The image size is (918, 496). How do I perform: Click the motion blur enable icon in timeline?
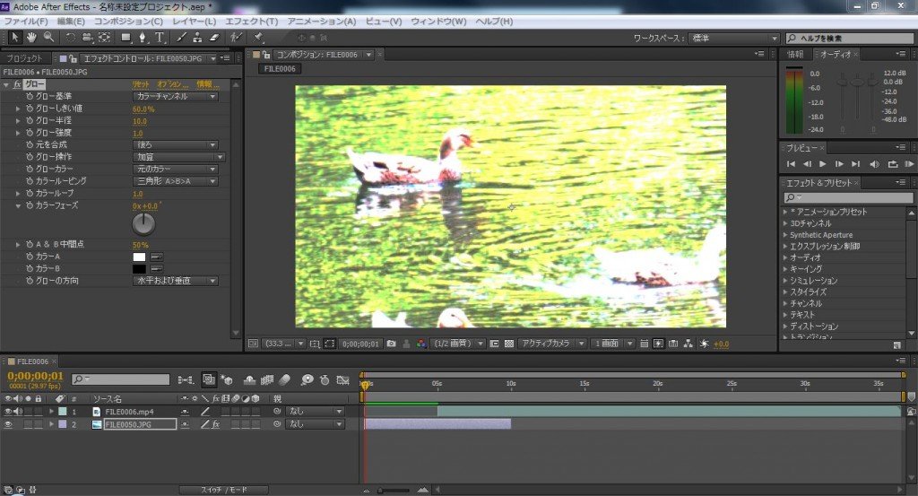[x=284, y=380]
